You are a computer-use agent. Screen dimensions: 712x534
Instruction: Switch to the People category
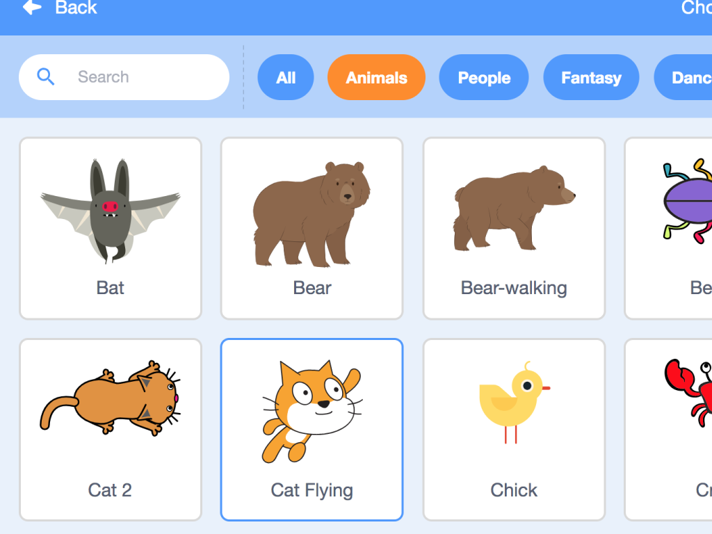tap(484, 77)
